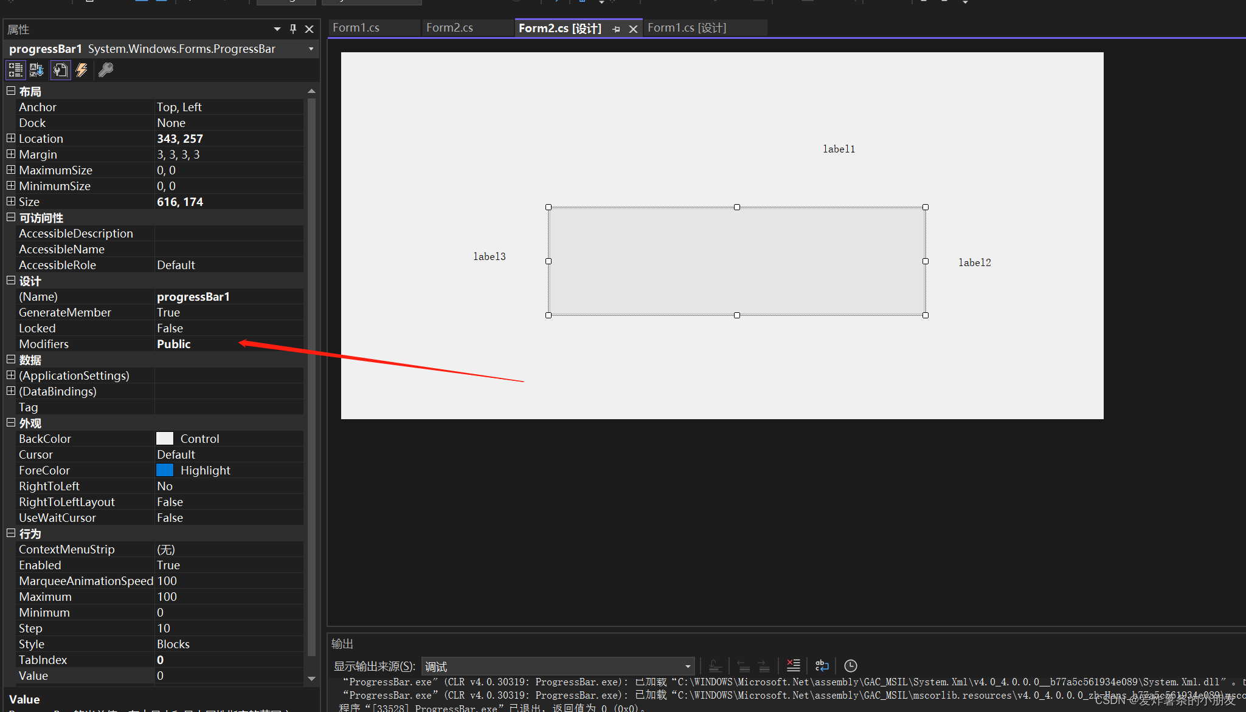The image size is (1246, 712).
Task: Show events with lightning bolt icon
Action: coord(81,70)
